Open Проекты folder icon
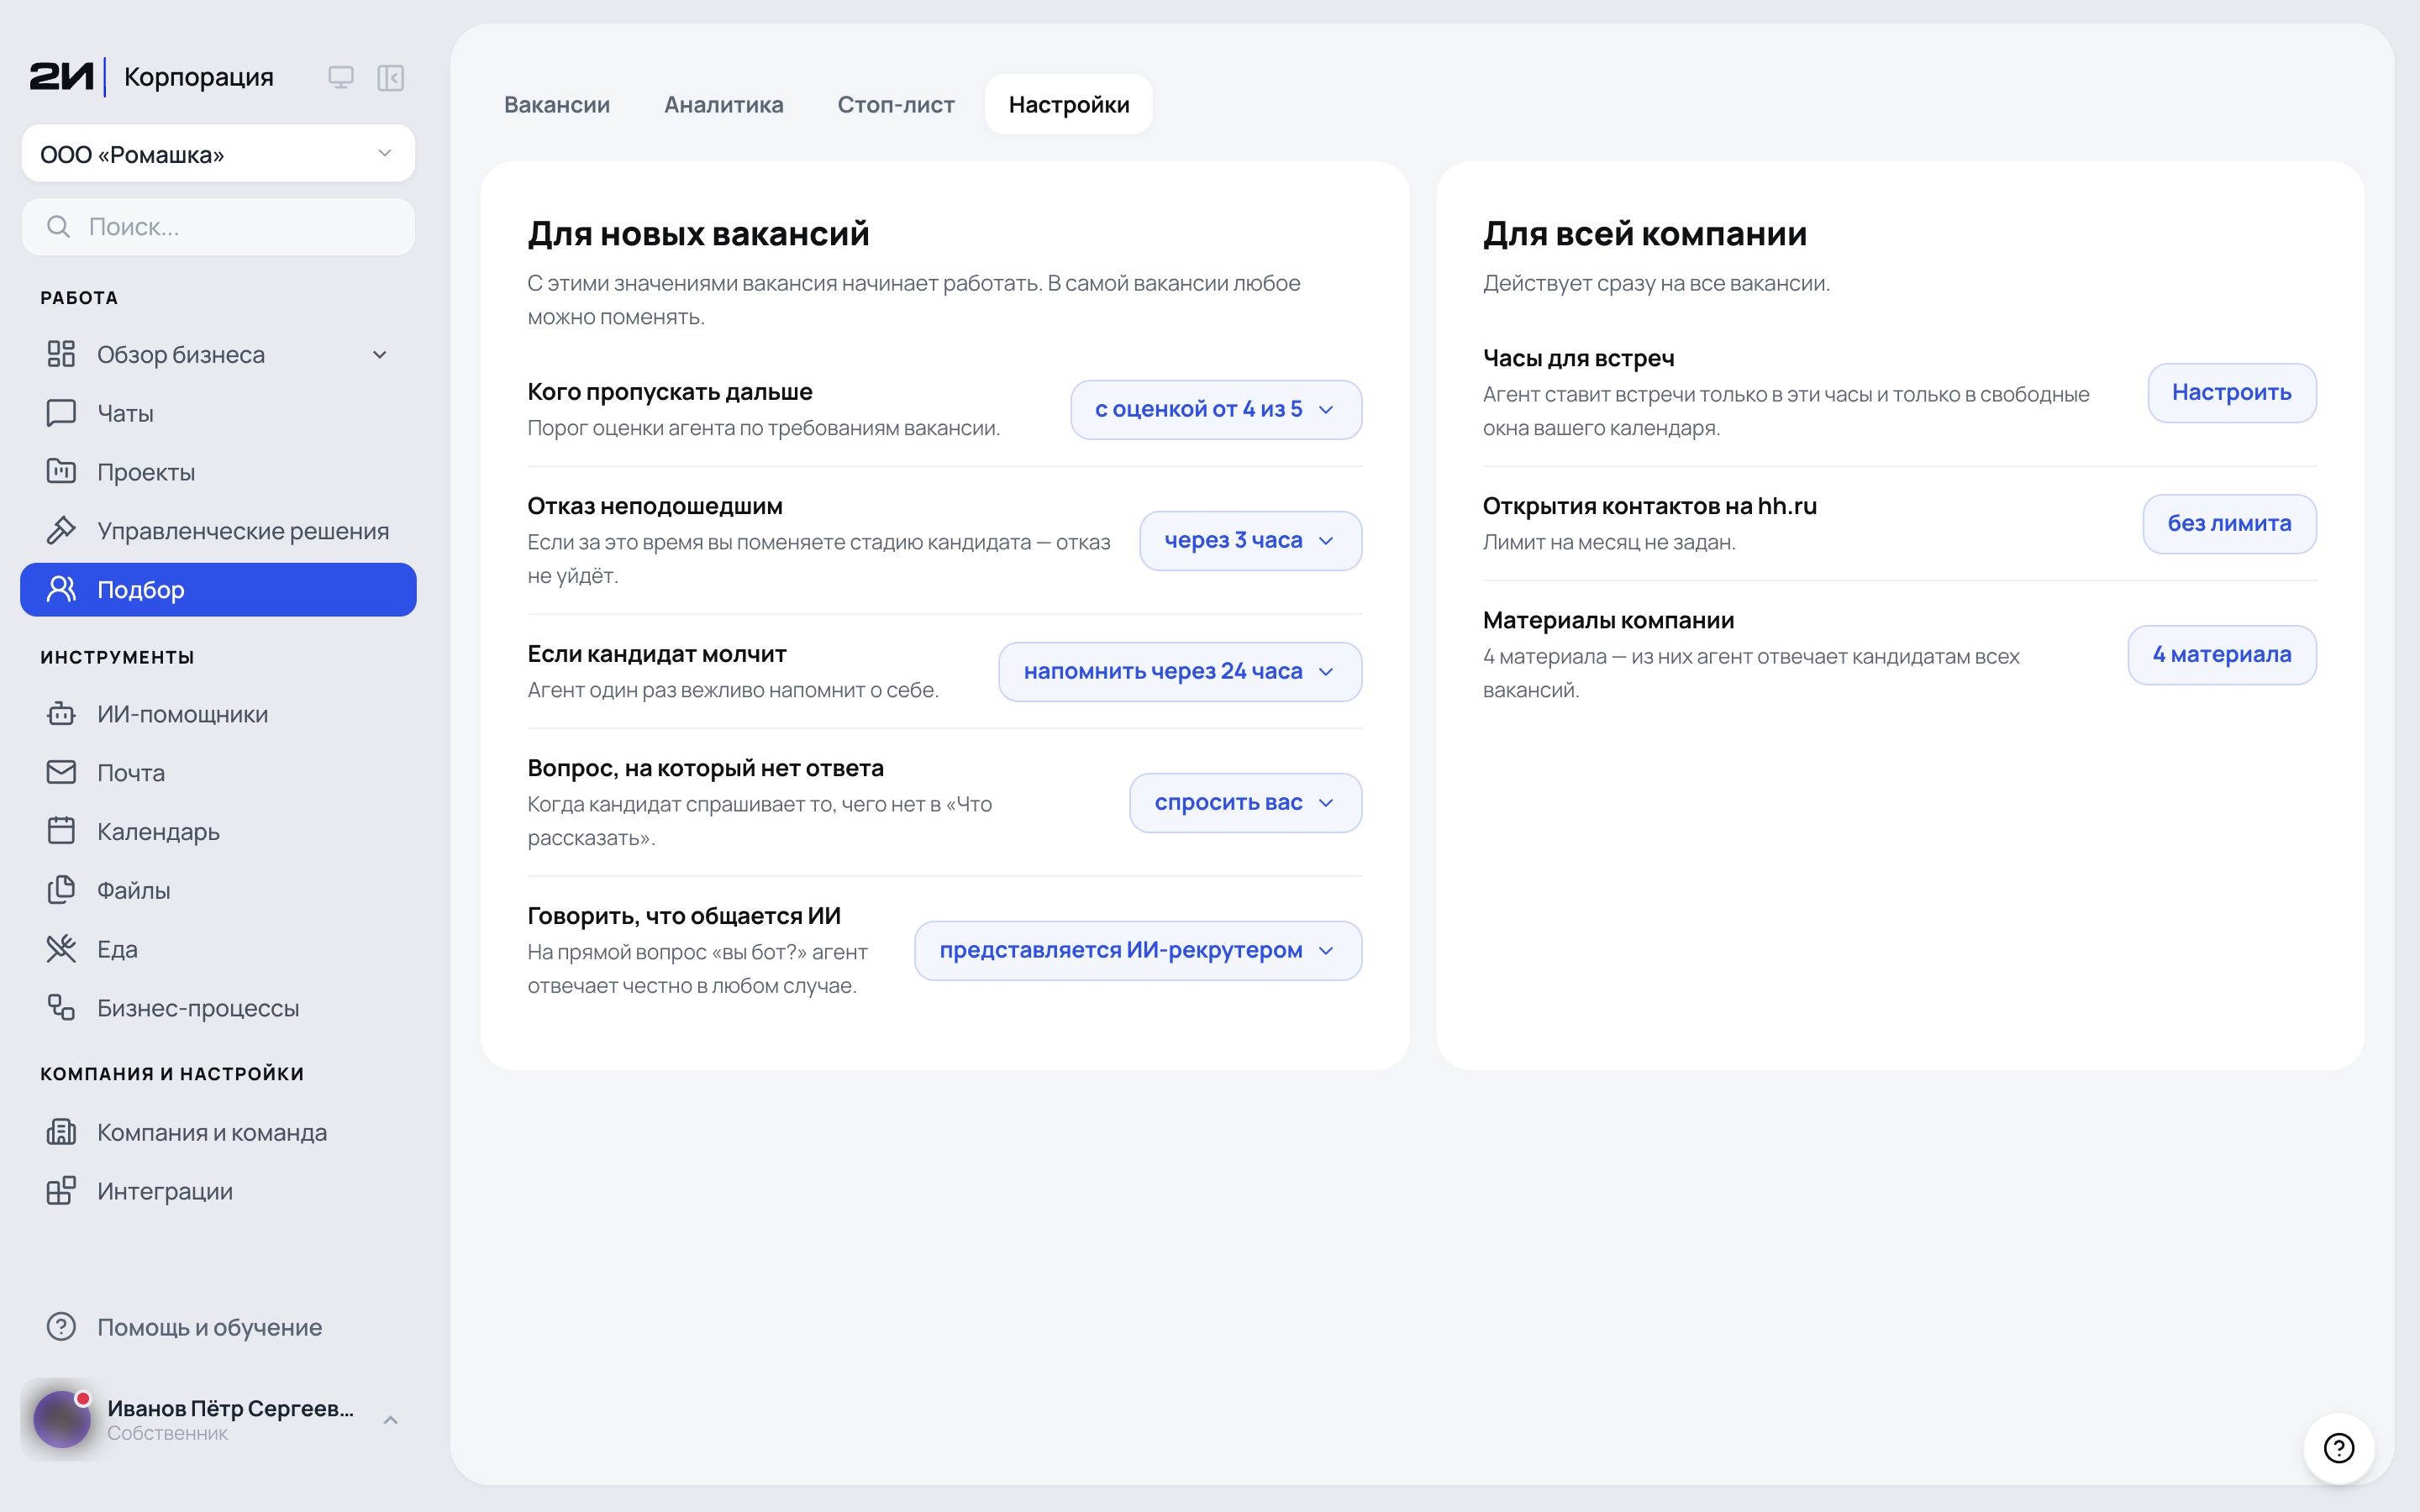 (61, 471)
